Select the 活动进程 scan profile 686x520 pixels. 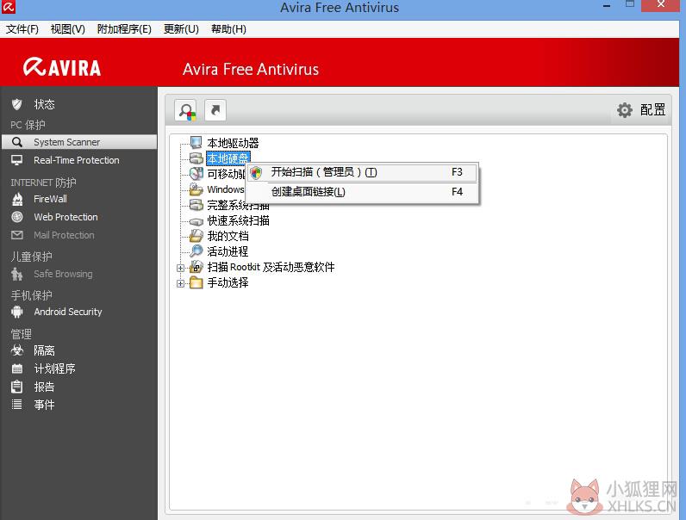(228, 251)
